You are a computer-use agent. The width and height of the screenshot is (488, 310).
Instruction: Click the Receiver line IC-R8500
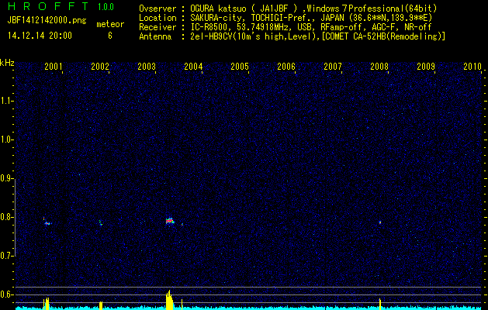tap(286, 27)
